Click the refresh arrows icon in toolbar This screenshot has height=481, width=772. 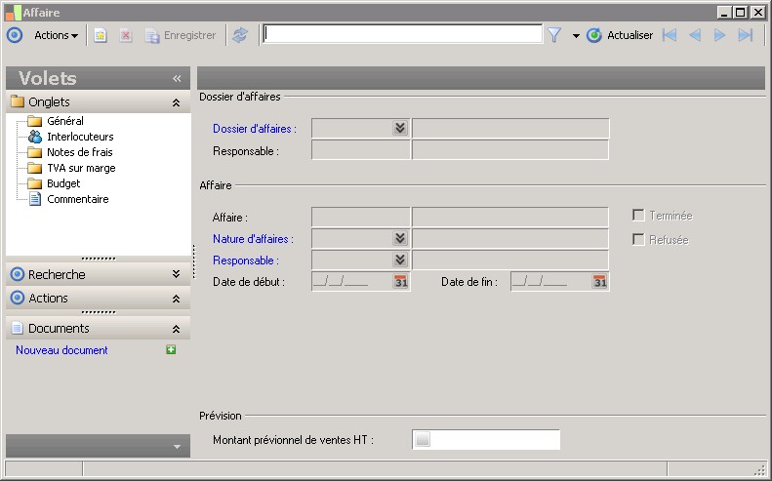240,35
